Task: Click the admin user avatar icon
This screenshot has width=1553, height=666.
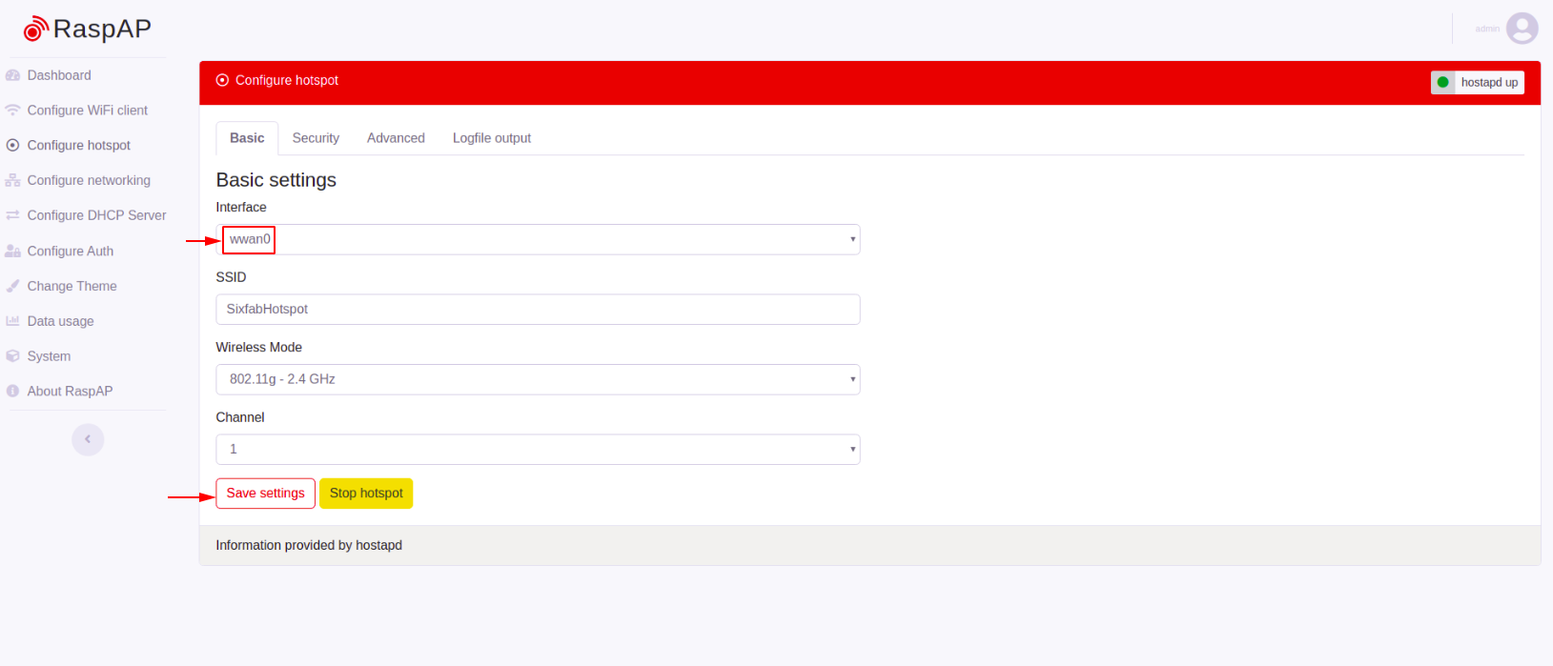Action: tap(1522, 29)
